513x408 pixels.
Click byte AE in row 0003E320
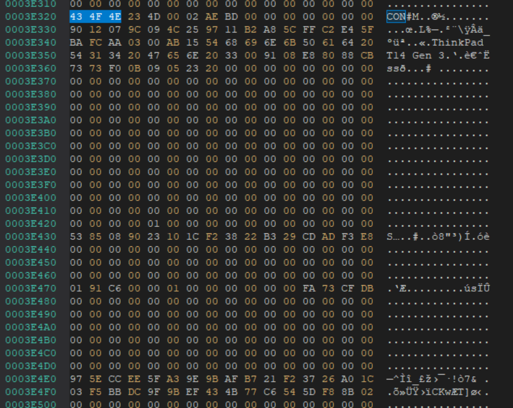point(212,17)
